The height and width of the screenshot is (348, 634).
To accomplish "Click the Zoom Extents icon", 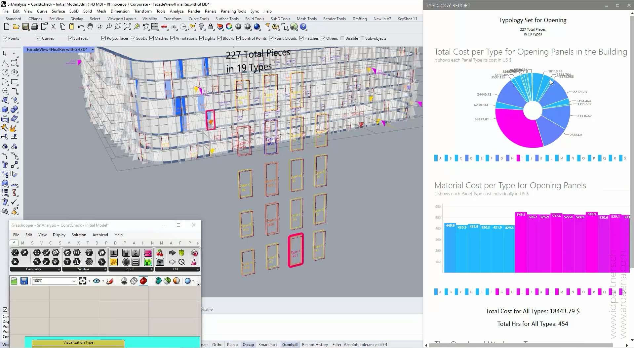I will [127, 27].
